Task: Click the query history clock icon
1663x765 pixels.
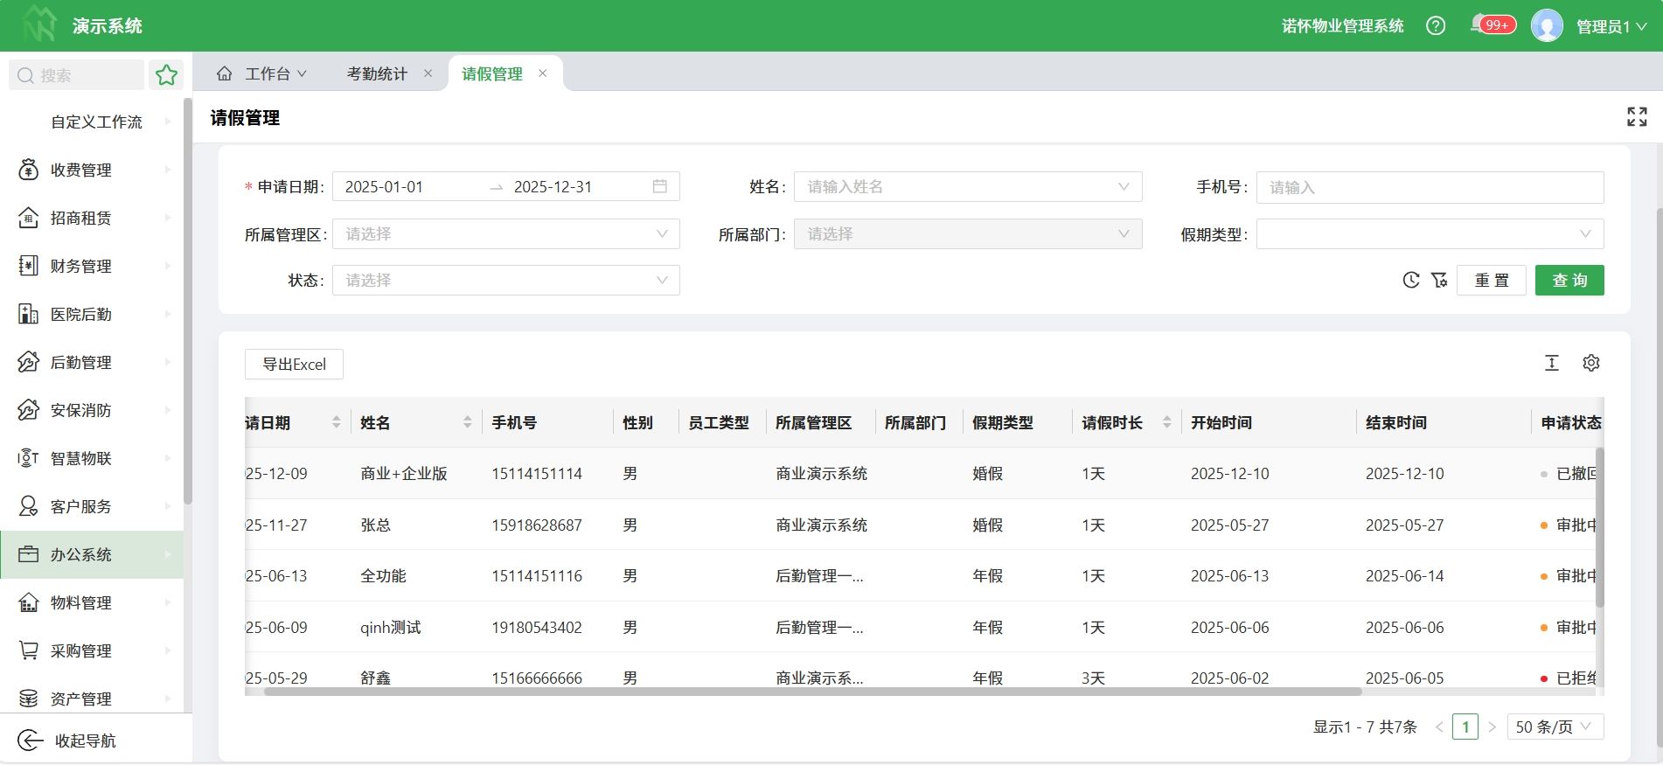Action: coord(1410,281)
